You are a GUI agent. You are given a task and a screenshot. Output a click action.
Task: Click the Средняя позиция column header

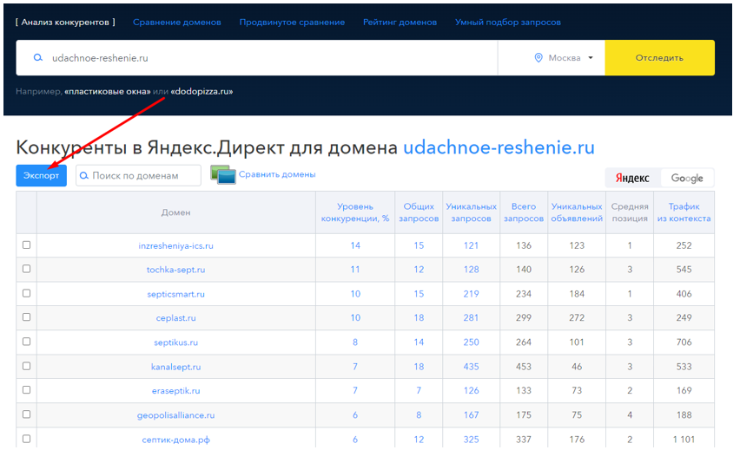point(630,212)
